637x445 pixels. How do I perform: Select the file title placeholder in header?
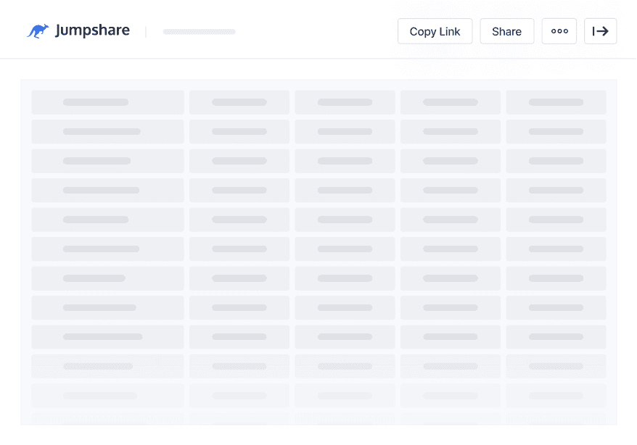click(199, 32)
